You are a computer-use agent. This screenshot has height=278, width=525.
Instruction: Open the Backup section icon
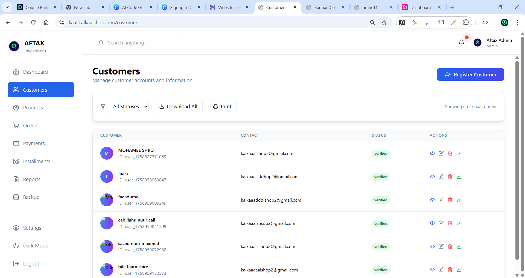(x=16, y=197)
